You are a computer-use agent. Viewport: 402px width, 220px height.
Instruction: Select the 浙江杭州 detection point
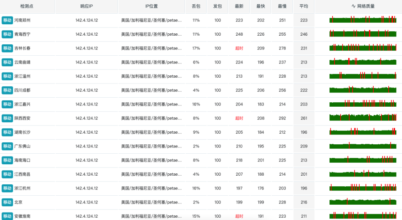coord(22,188)
